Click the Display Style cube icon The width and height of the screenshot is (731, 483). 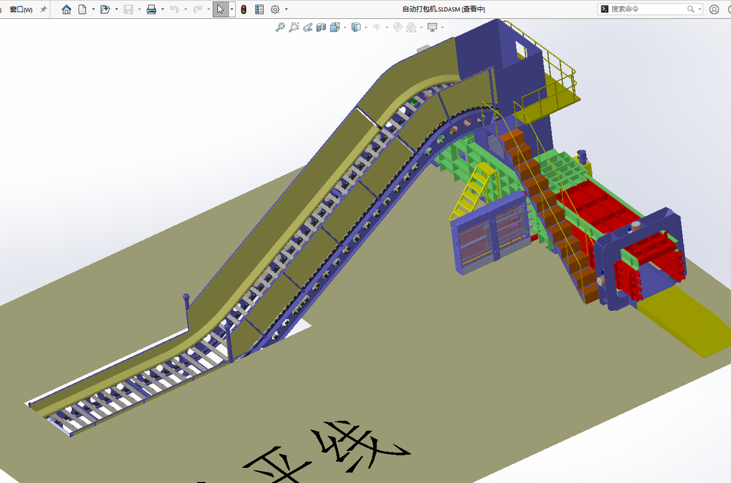[356, 27]
